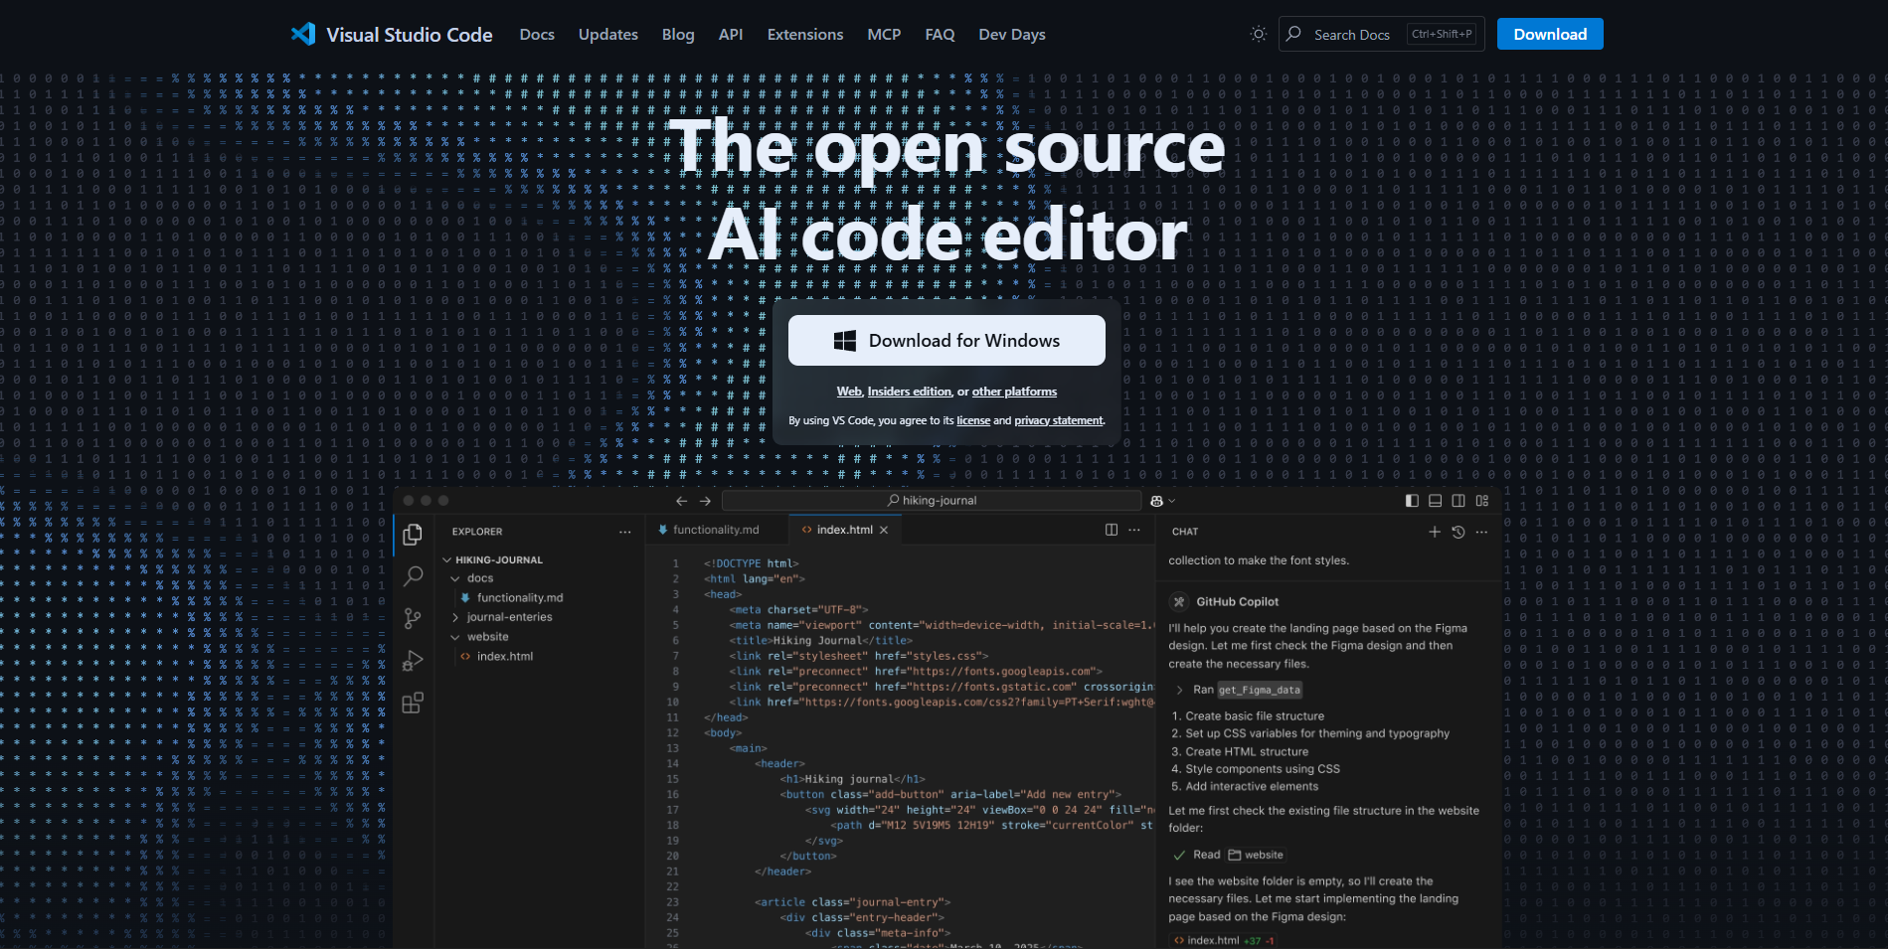This screenshot has width=1888, height=949.
Task: Click the Windows logo on download button
Action: 844,341
